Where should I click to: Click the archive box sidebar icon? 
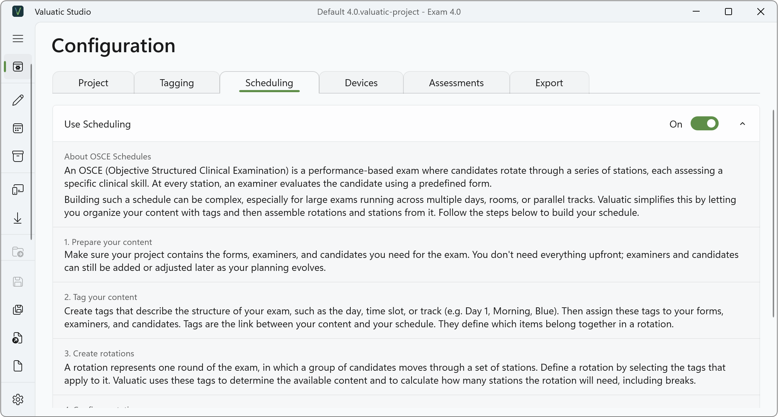[18, 156]
